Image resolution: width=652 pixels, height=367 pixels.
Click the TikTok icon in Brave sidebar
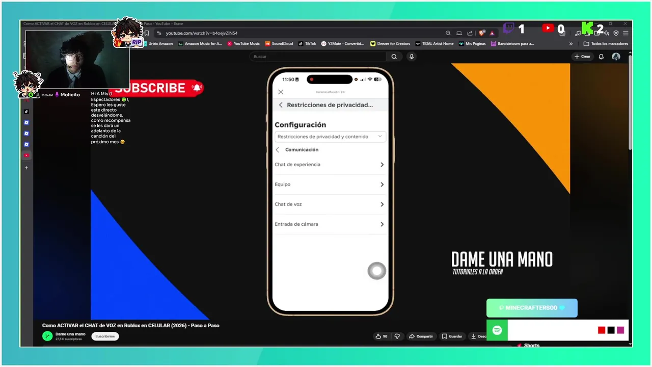point(26,112)
